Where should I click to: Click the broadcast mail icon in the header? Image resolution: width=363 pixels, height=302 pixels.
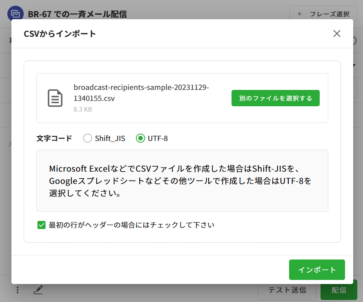click(15, 14)
